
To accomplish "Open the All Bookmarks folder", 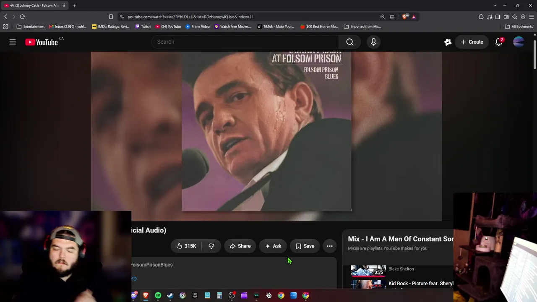I will tap(519, 26).
